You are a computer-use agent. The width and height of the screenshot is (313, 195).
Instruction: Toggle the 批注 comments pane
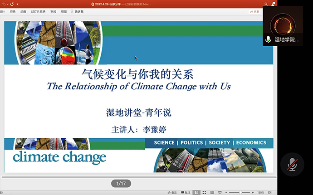pyautogui.click(x=186, y=192)
